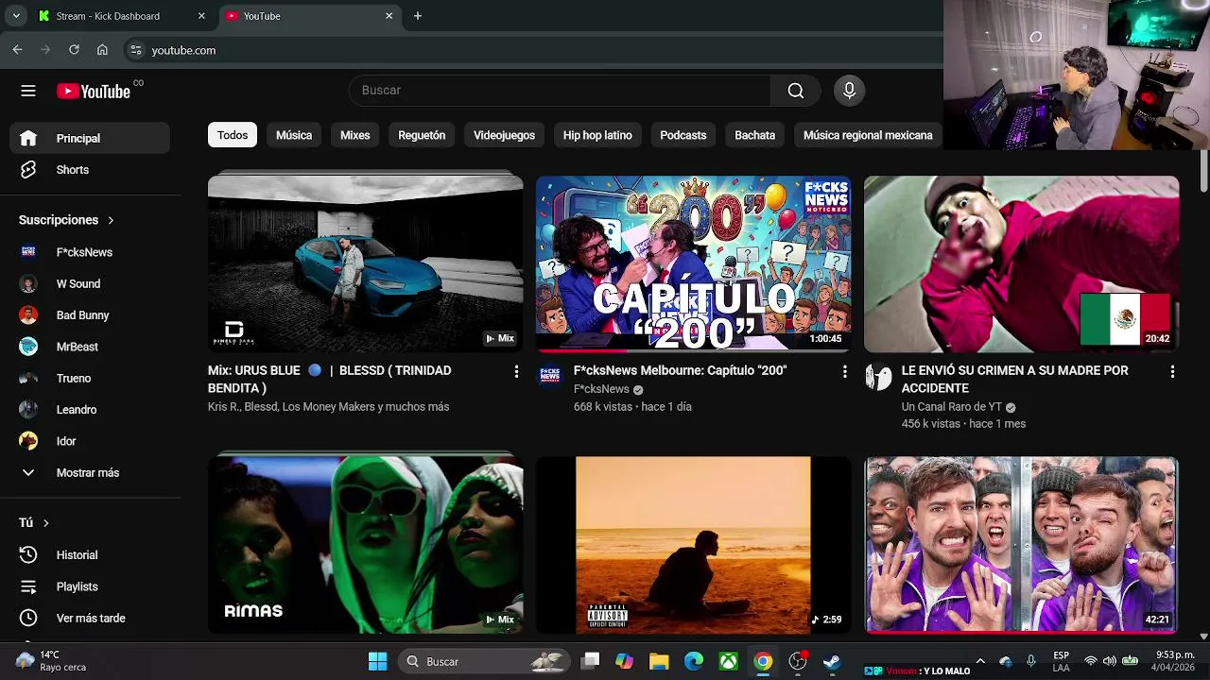Open Xbox app from taskbar

coord(728,661)
